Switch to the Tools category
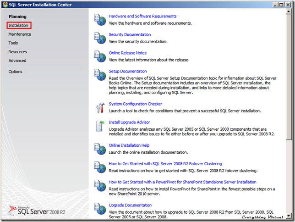295x222 pixels. [13, 43]
